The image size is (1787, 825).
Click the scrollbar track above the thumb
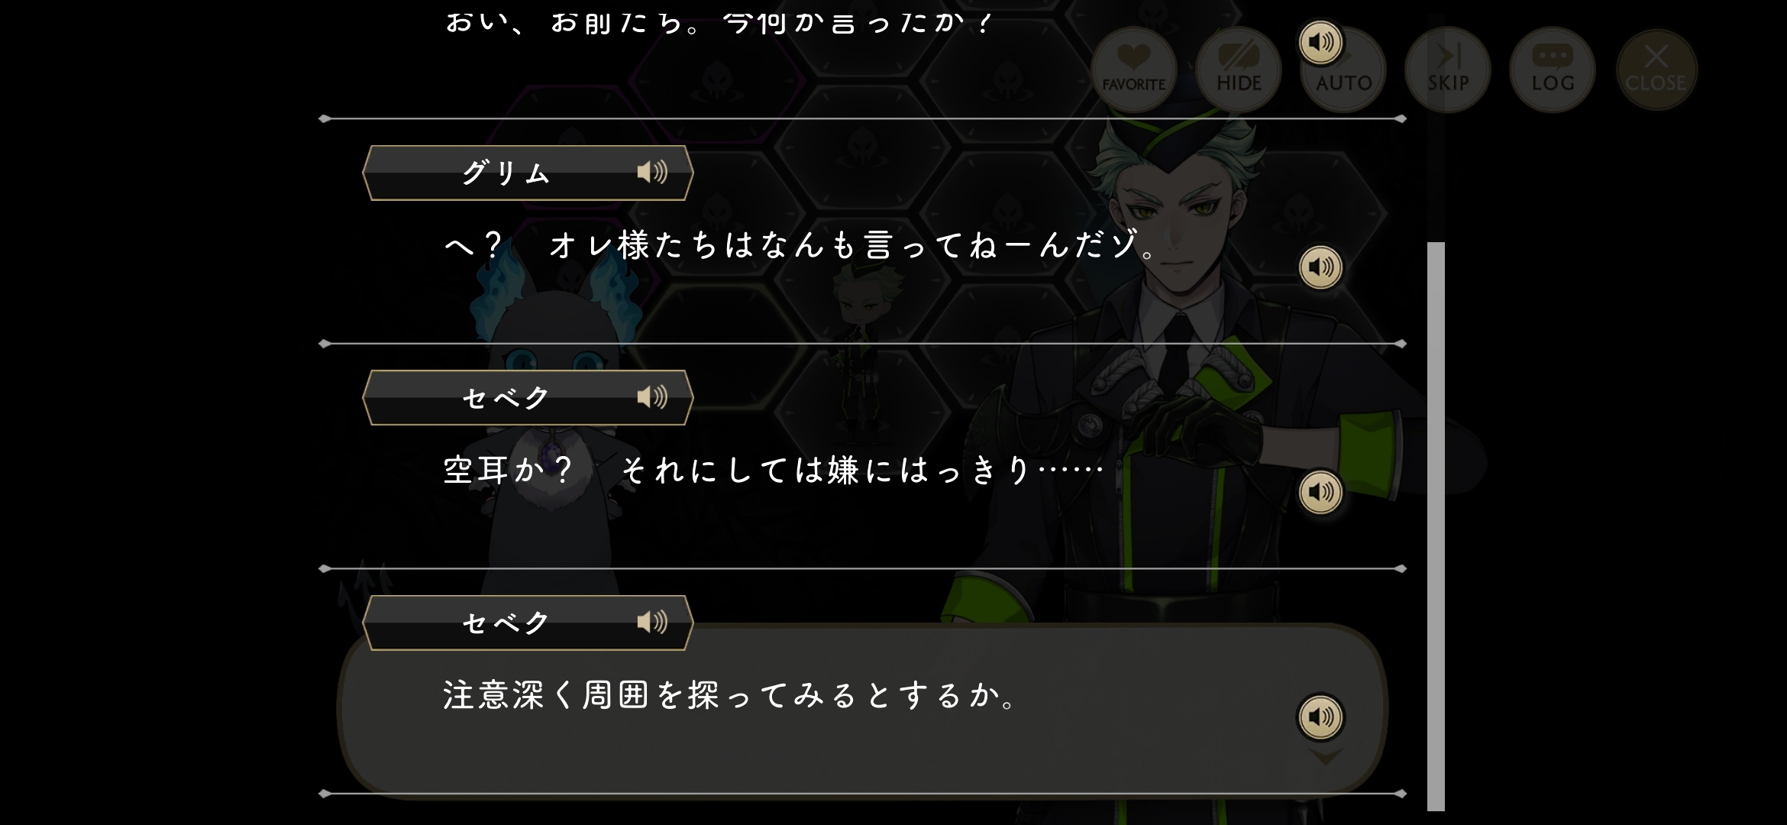point(1436,128)
